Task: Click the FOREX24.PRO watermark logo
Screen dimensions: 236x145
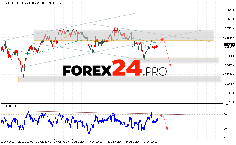Action: (x=115, y=68)
